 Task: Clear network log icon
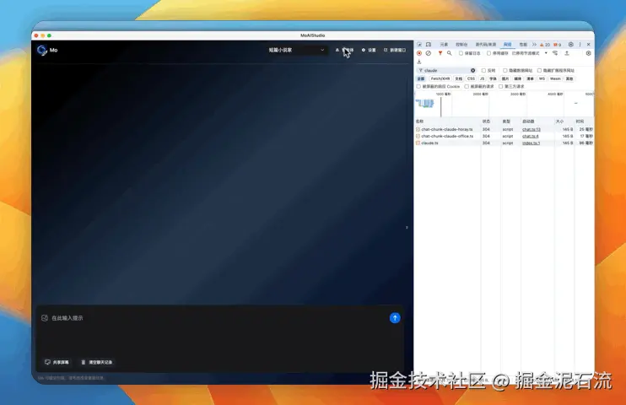pos(429,53)
